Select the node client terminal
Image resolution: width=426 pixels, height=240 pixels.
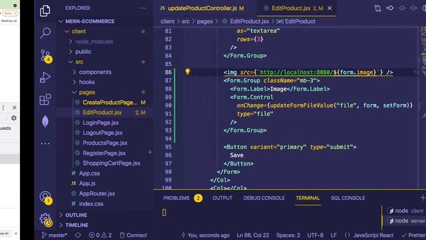click(405, 211)
